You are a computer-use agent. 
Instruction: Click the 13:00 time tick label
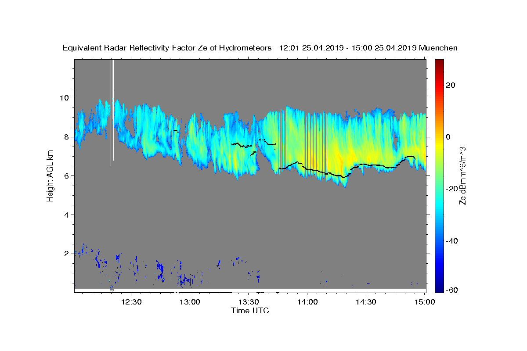coord(190,302)
